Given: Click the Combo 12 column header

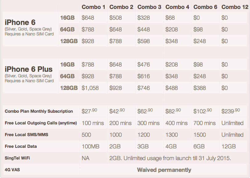Looking at the screenshot, I should [235, 7].
